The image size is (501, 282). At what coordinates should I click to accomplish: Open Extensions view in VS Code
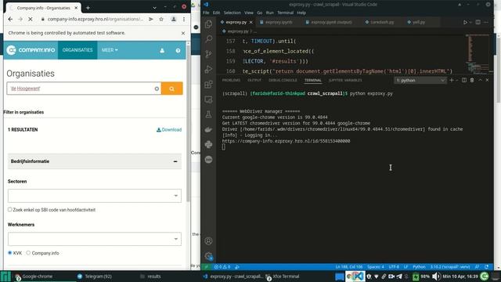[x=208, y=84]
